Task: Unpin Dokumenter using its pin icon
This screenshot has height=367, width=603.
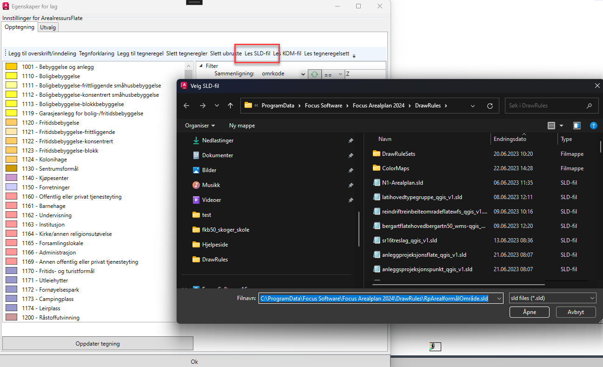Action: (351, 155)
